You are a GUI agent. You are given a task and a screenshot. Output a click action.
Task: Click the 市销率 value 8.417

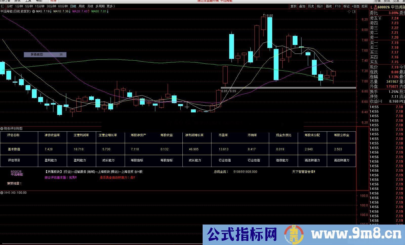(252, 149)
